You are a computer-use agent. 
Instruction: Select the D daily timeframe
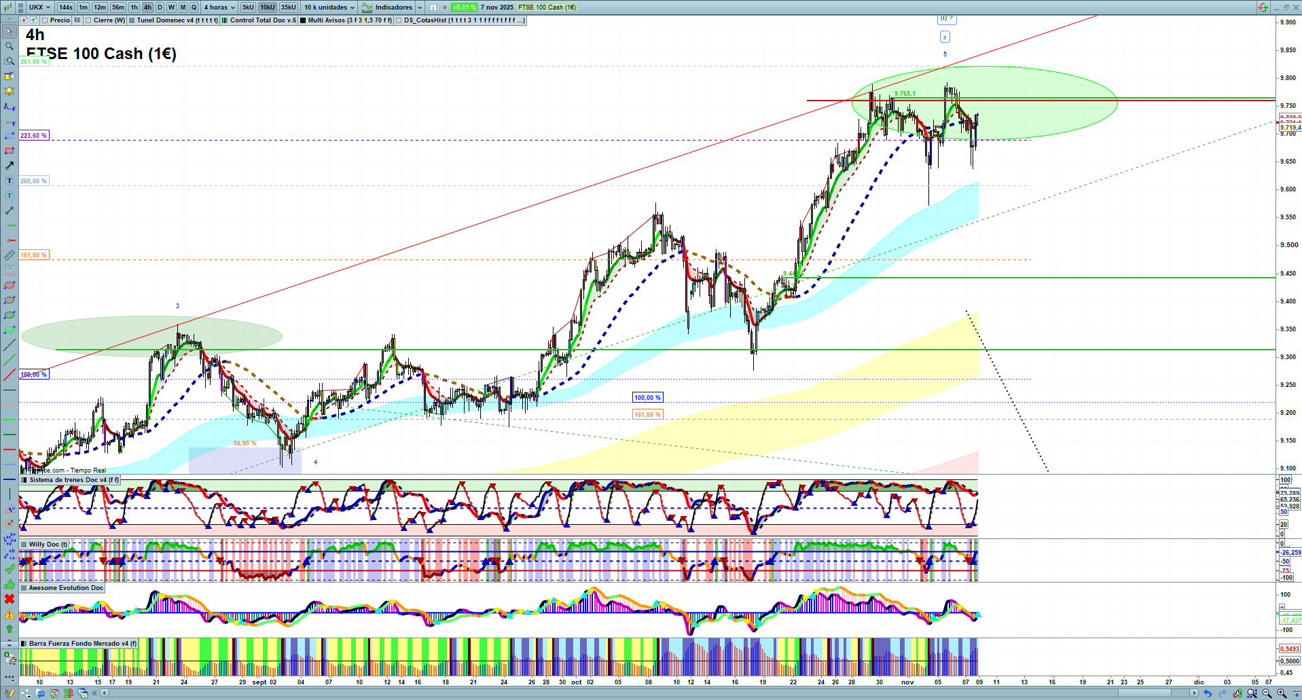pos(160,7)
